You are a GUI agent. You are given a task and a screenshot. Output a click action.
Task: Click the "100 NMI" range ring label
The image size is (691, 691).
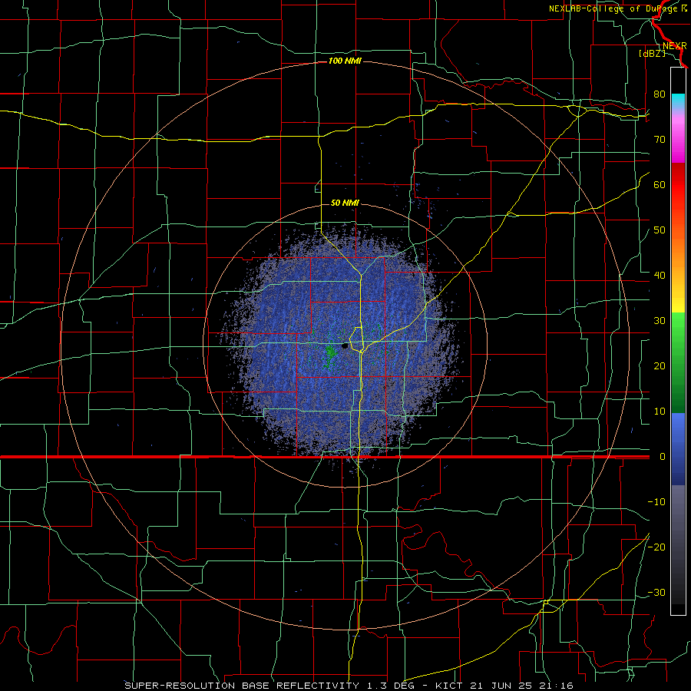345,61
